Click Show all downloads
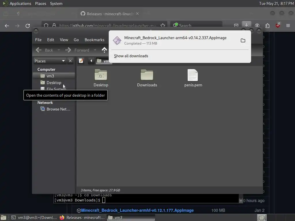 coord(131,56)
